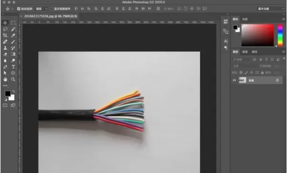Toggle Quick Mask mode button
This screenshot has height=173, width=287.
[x=5, y=105]
